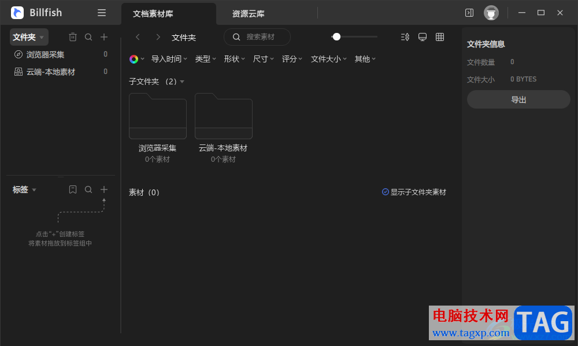Open the Billfish hamburger menu
The image size is (578, 346).
pyautogui.click(x=102, y=13)
